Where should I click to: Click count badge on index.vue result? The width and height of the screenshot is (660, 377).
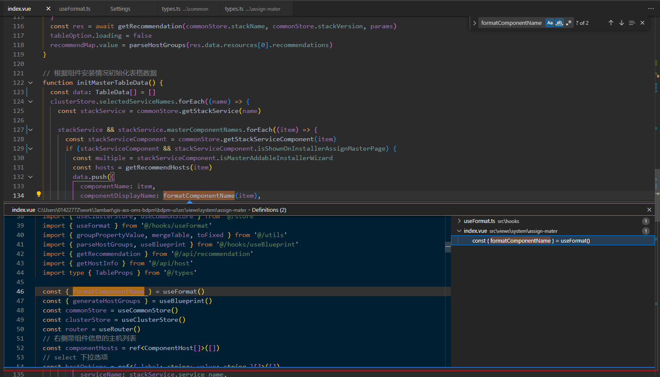[x=646, y=231]
